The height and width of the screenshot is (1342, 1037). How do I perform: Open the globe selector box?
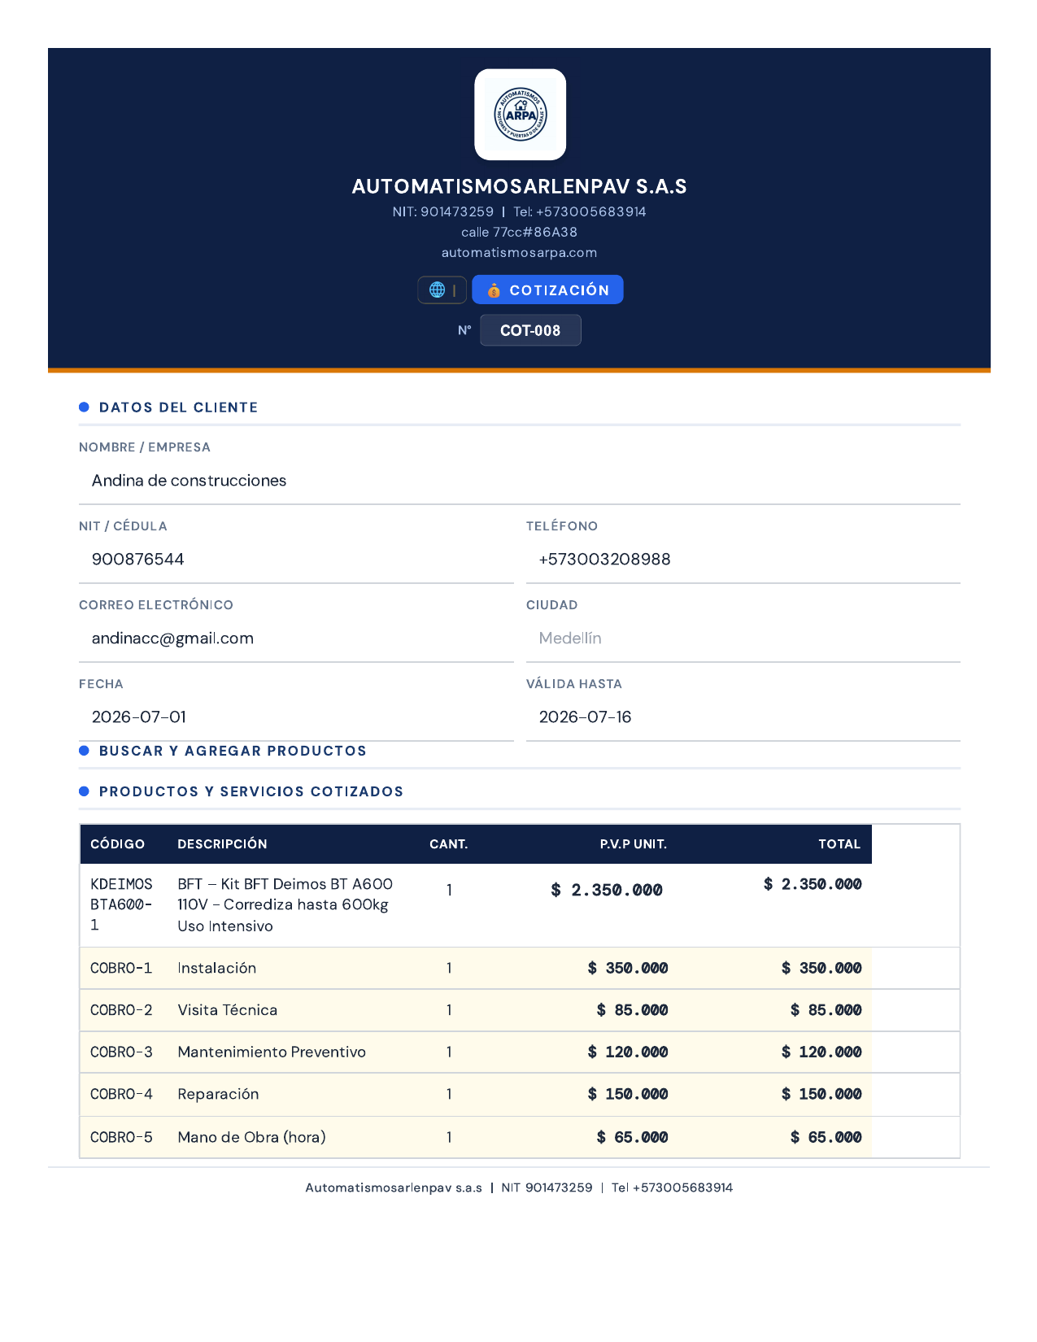click(442, 290)
